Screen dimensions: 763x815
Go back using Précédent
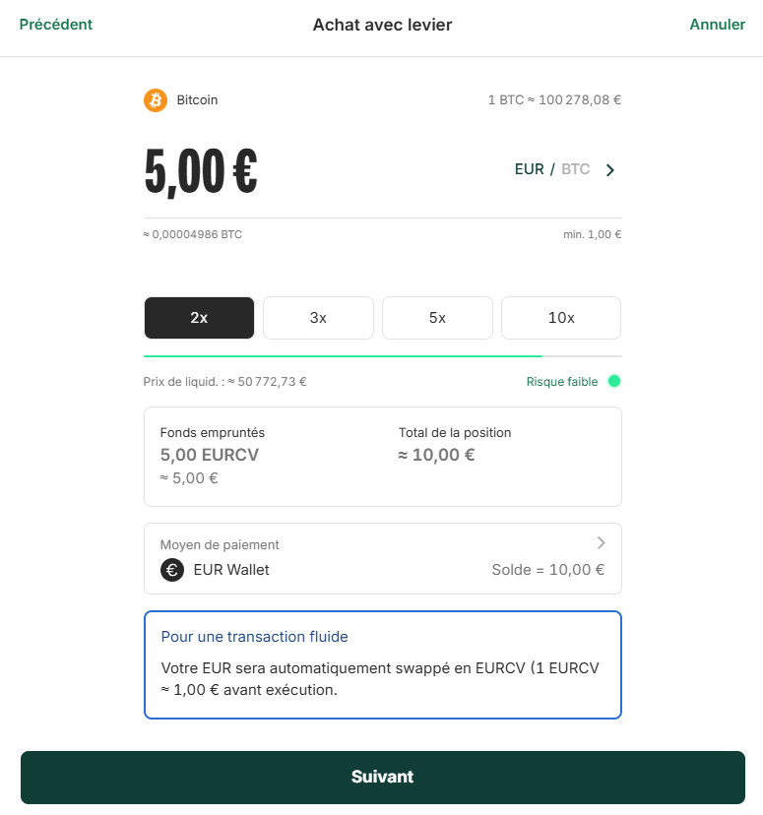[56, 24]
